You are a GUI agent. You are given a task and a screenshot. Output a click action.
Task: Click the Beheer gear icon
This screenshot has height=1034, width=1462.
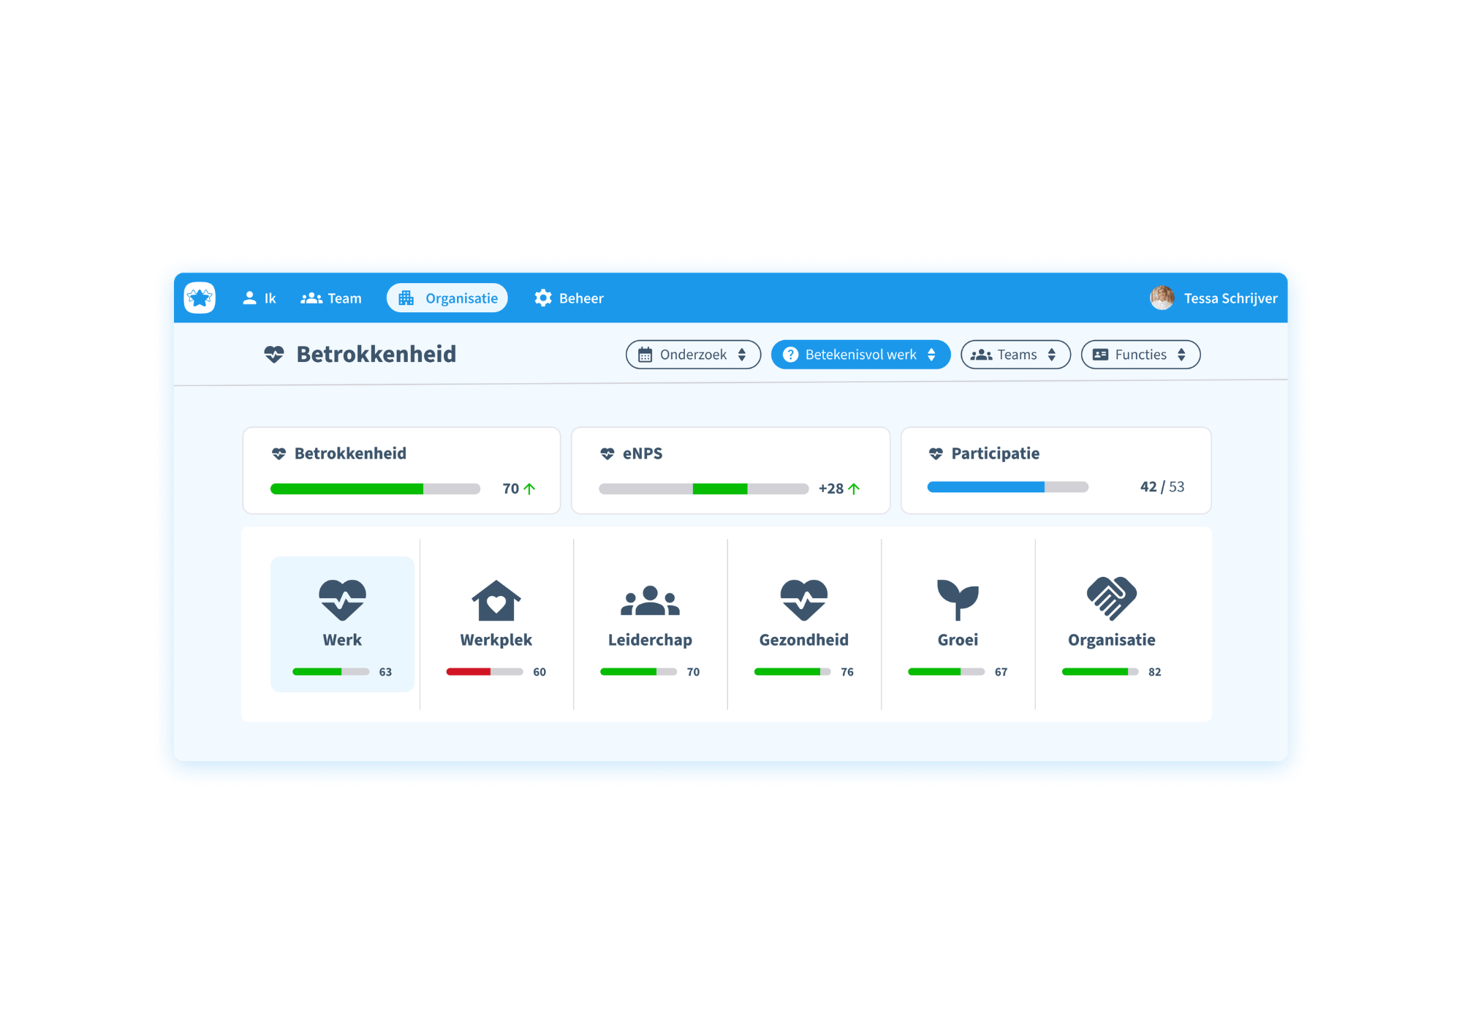click(x=543, y=298)
